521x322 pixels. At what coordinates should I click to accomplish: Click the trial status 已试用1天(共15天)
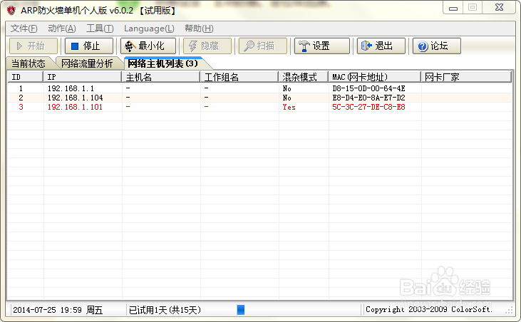(x=165, y=310)
